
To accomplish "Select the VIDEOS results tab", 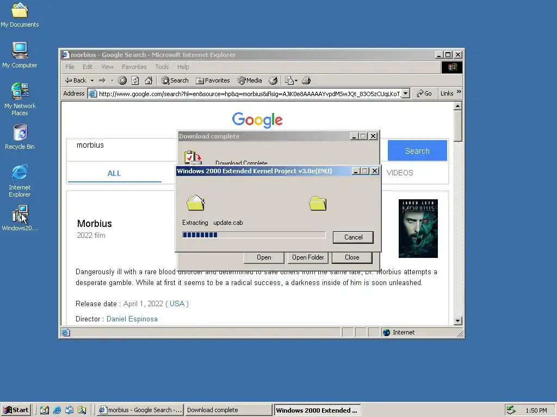I will pos(400,173).
